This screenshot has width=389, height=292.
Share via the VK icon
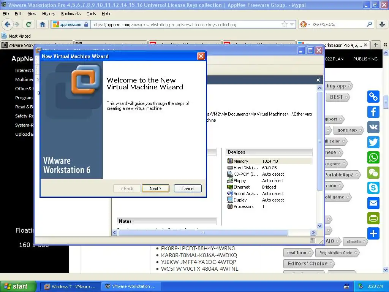(x=373, y=127)
